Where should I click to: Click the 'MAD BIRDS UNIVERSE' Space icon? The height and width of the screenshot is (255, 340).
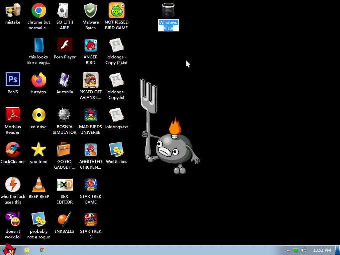tap(91, 115)
